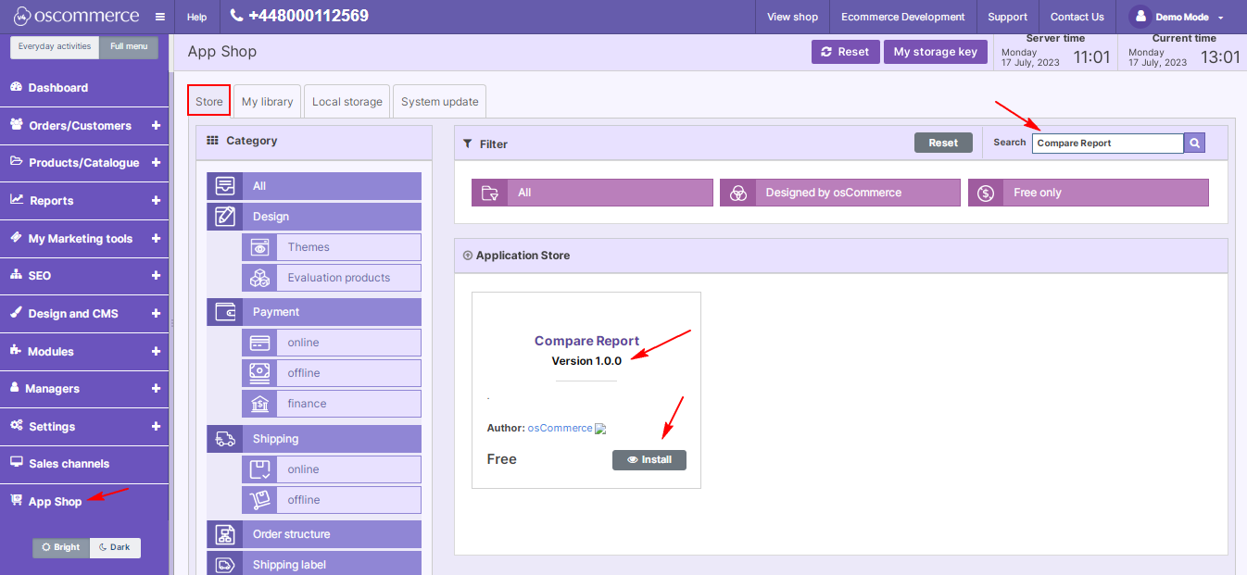This screenshot has width=1247, height=575.
Task: Open Ecommerce Development link
Action: 903,17
